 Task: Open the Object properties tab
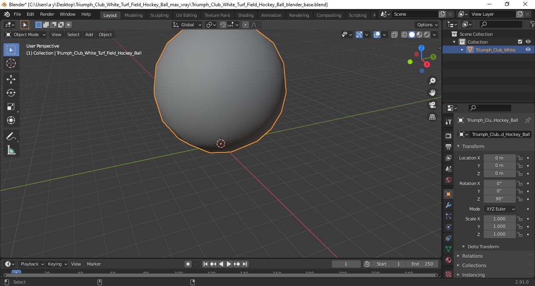(x=448, y=194)
